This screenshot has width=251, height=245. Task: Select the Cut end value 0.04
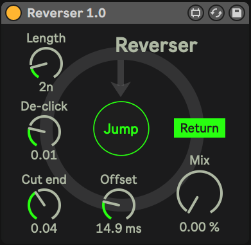44,228
